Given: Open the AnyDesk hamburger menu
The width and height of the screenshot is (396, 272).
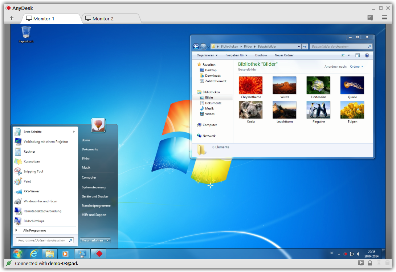Looking at the screenshot, I should 384,17.
